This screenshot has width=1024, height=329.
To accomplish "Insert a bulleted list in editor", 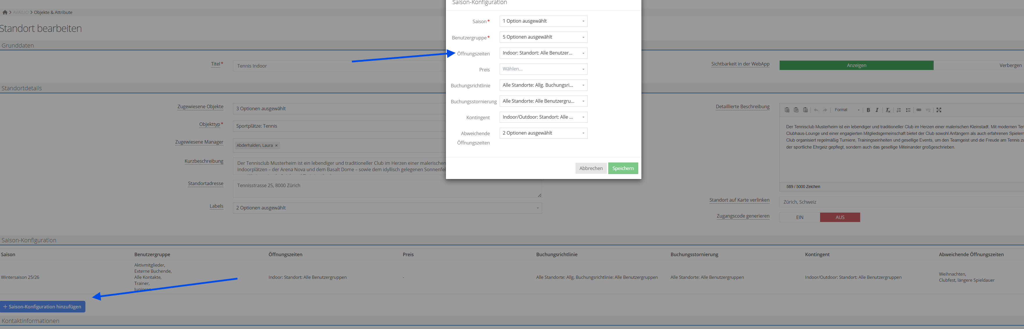I will coord(908,110).
